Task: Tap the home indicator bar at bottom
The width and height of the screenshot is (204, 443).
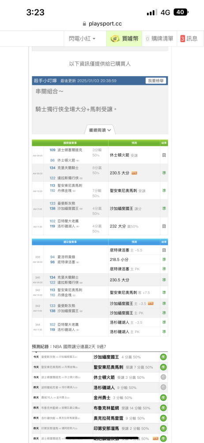Action: tap(102, 438)
